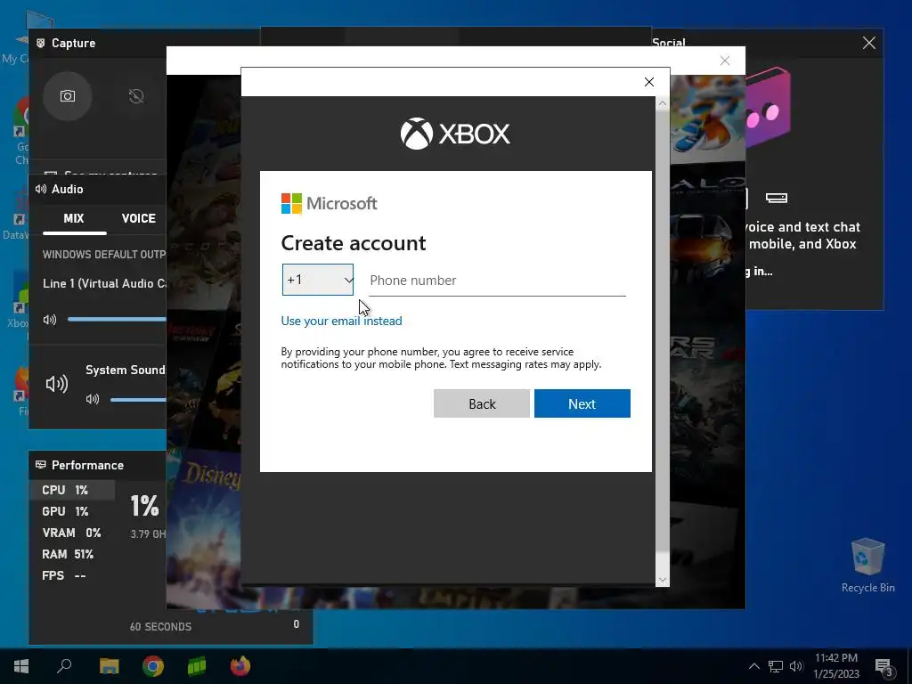
Task: Launch Firefox from taskbar
Action: coord(240,666)
